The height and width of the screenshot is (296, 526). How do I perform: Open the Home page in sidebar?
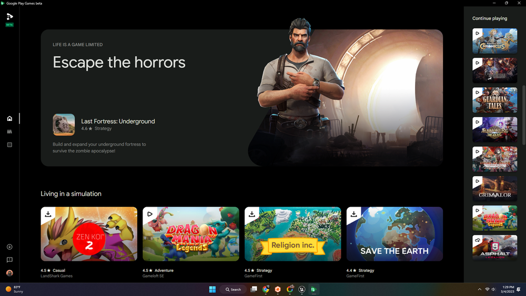[9, 119]
